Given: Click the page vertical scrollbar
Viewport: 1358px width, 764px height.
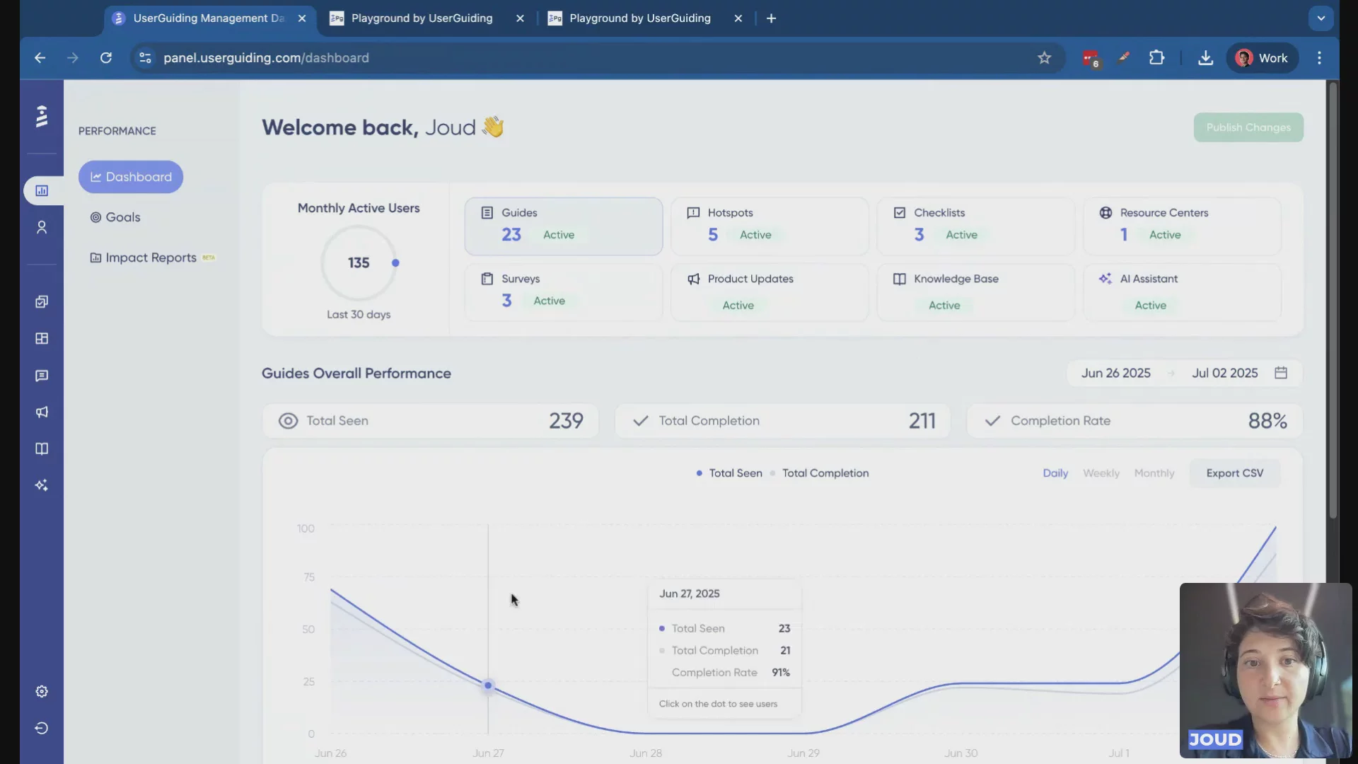Looking at the screenshot, I should 1333,301.
